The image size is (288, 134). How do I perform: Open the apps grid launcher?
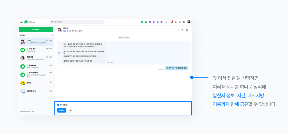[x=166, y=22]
